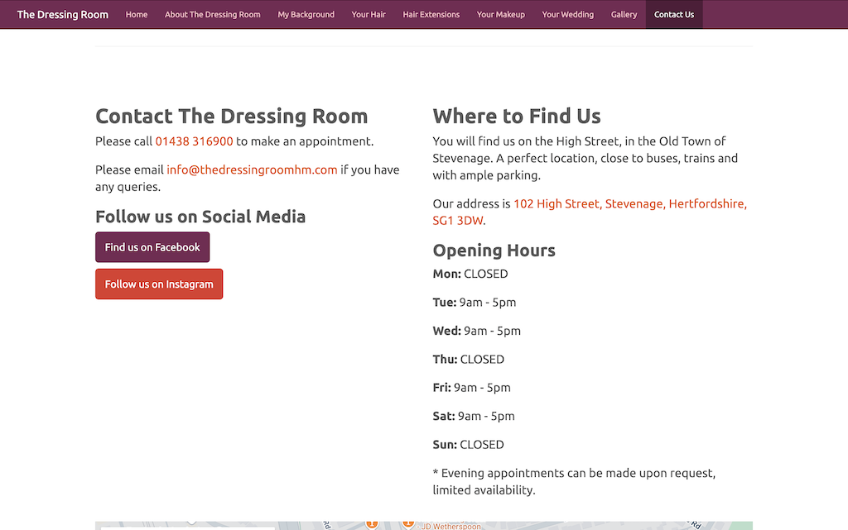Select Your Makeup in navigation
Viewport: 848px width, 530px height.
tap(500, 14)
